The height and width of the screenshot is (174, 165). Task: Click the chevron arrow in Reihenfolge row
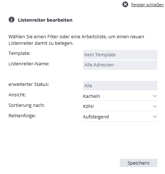tap(155, 117)
